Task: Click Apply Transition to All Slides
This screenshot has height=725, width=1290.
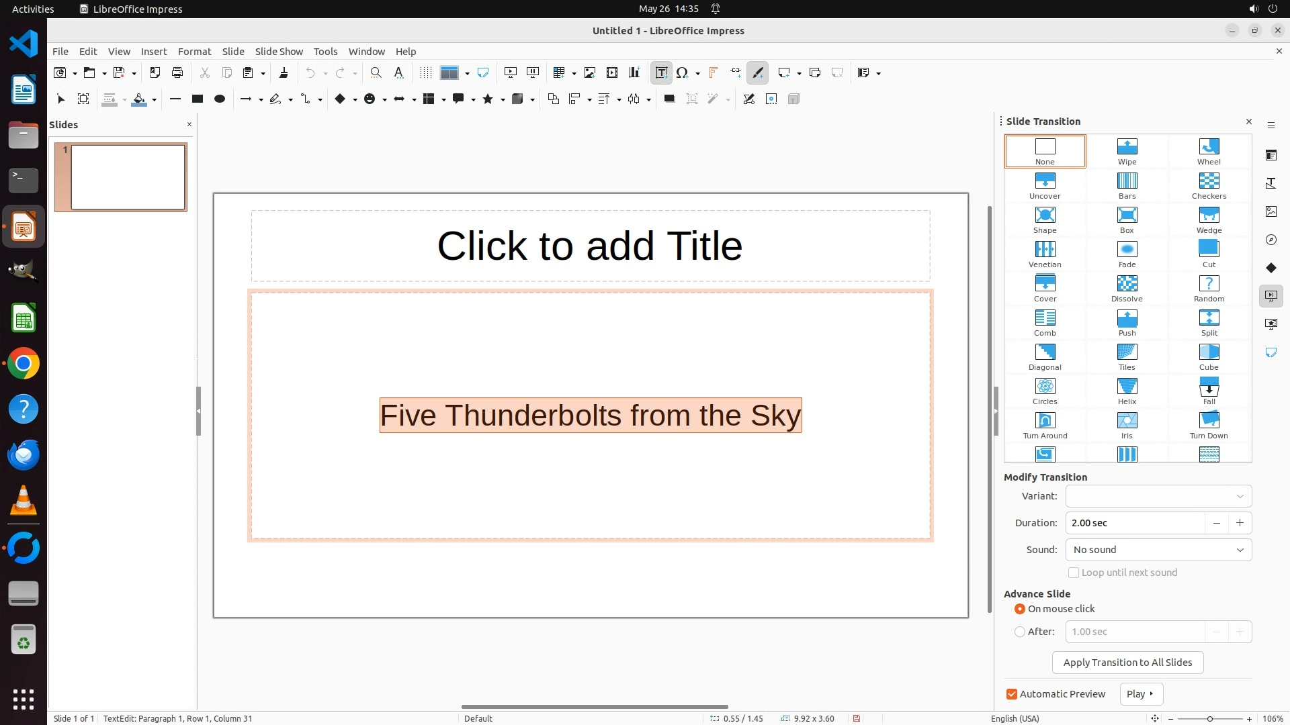Action: 1127,663
